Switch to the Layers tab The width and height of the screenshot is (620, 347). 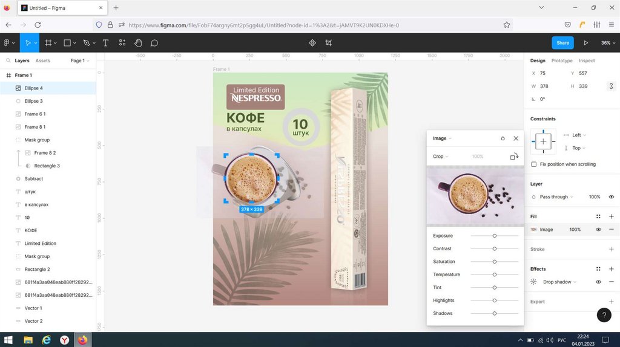click(x=22, y=60)
